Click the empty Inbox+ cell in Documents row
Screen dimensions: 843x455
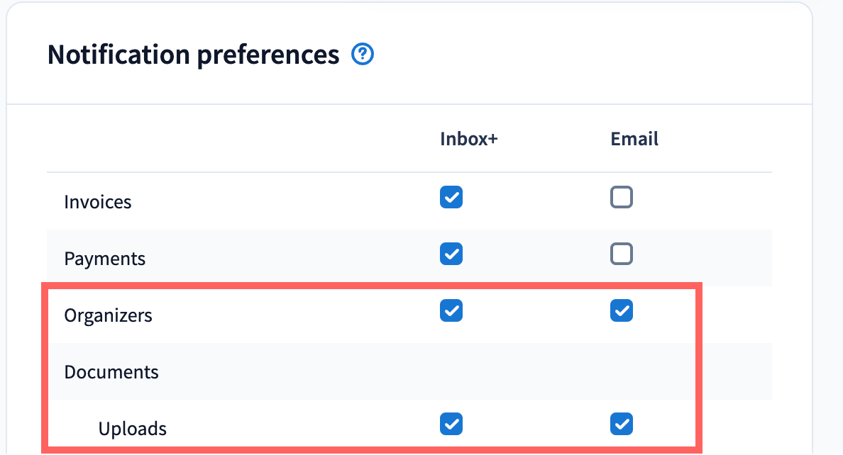coord(451,372)
